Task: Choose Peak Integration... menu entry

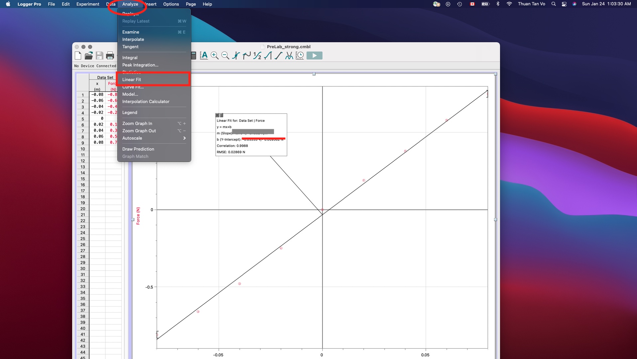Action: point(154,65)
